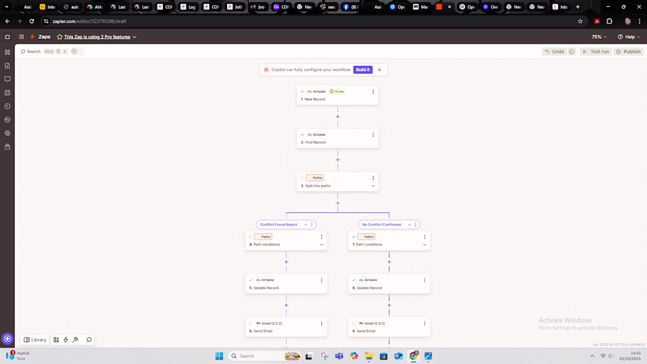Open three-dot menu on step 8 Update Record
This screenshot has height=364, width=647.
(x=425, y=280)
